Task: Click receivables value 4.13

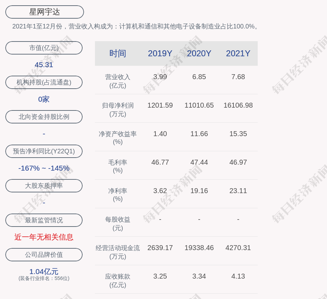Action: [x=238, y=276]
